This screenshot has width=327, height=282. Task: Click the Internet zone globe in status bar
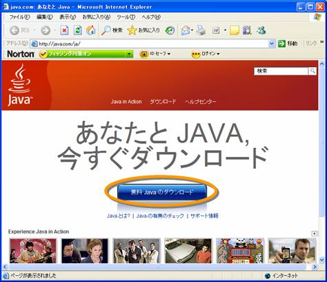(267, 276)
